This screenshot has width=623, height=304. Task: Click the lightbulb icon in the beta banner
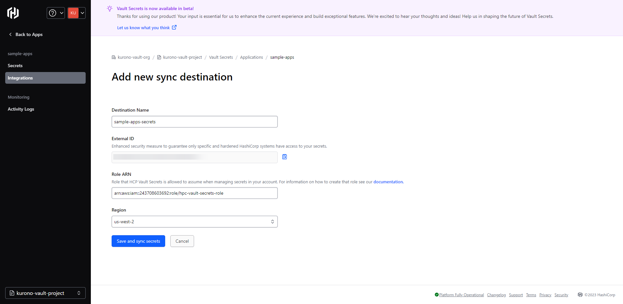(110, 8)
